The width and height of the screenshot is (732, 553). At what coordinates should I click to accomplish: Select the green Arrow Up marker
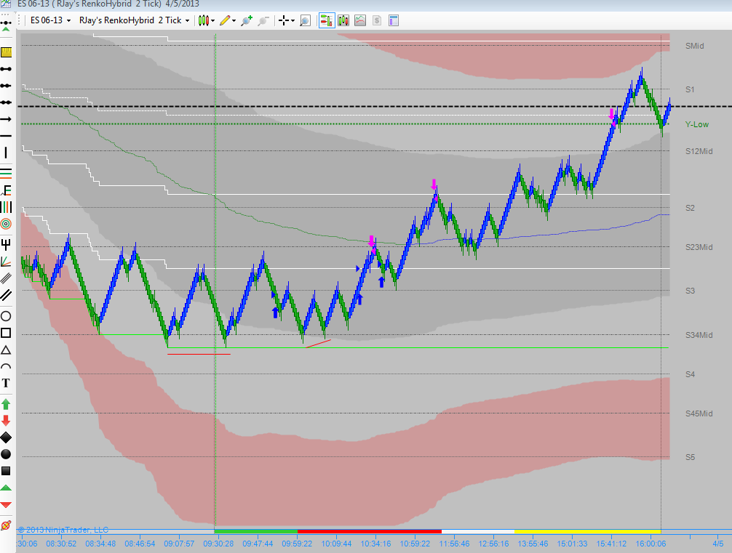[6, 404]
